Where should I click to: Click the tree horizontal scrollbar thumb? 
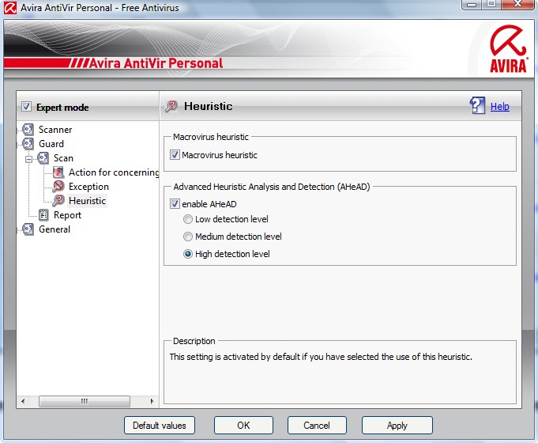click(85, 401)
